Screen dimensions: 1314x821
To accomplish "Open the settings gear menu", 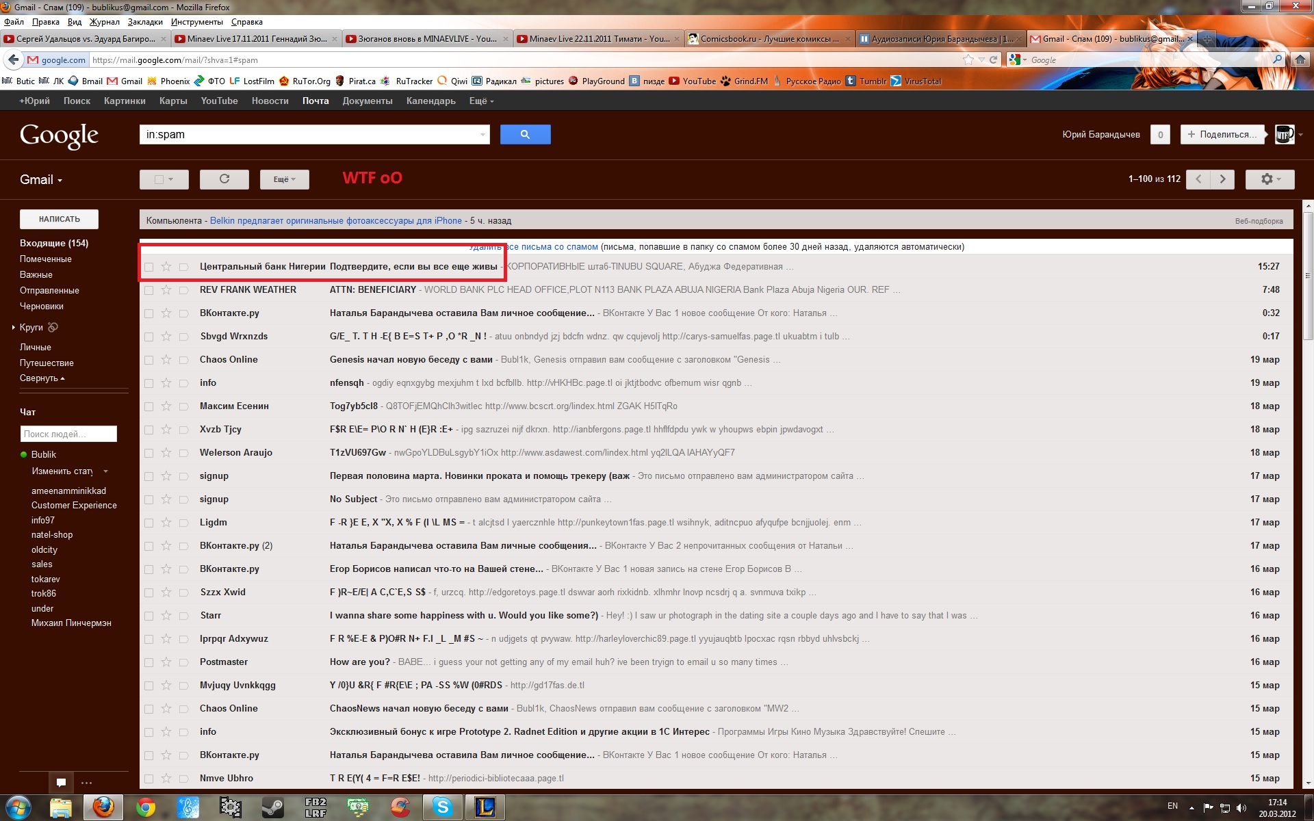I will coord(1270,179).
